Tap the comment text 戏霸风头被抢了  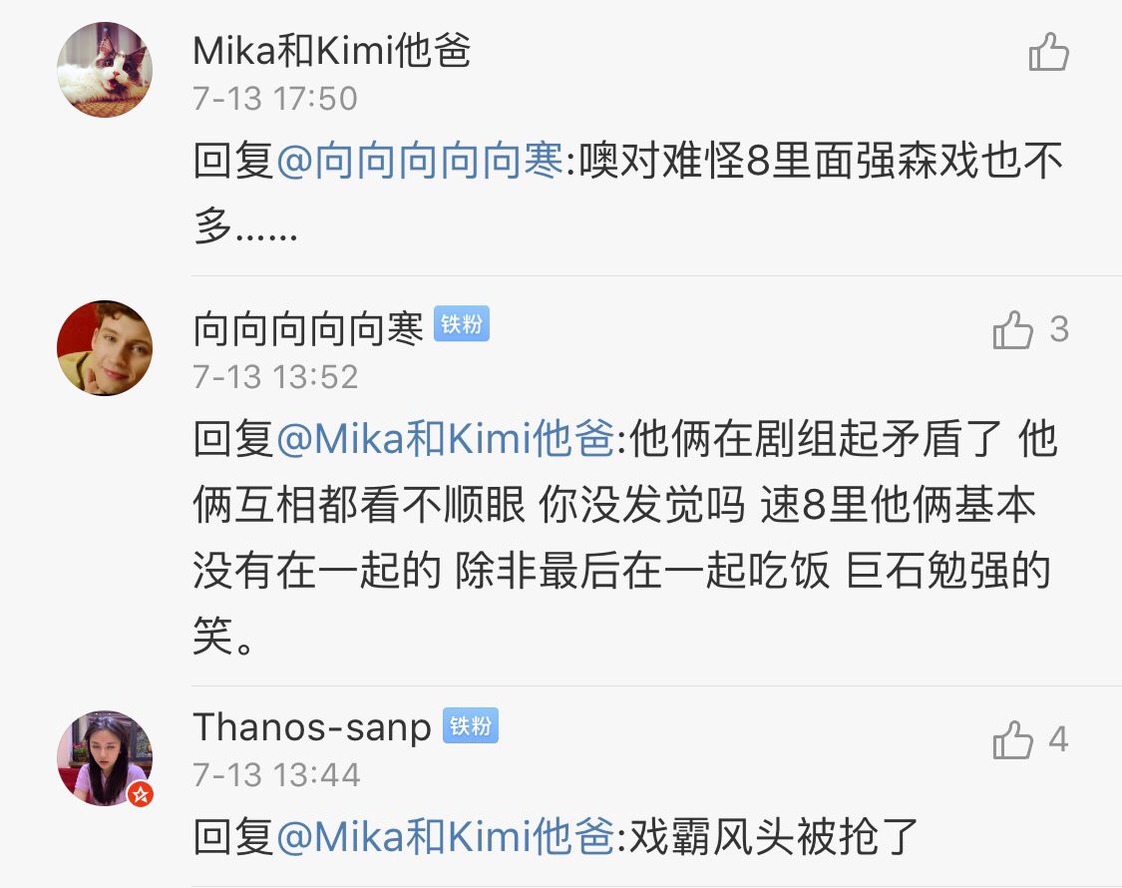[773, 837]
